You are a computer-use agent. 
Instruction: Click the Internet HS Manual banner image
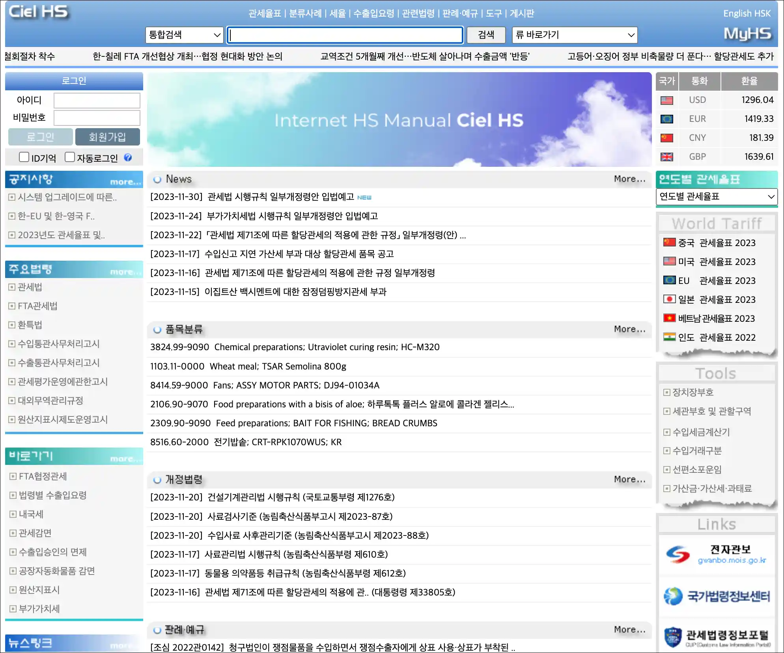tap(399, 119)
